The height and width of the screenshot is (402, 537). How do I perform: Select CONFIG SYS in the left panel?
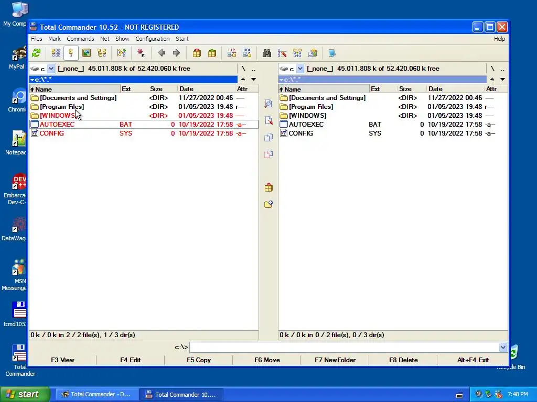coord(144,133)
